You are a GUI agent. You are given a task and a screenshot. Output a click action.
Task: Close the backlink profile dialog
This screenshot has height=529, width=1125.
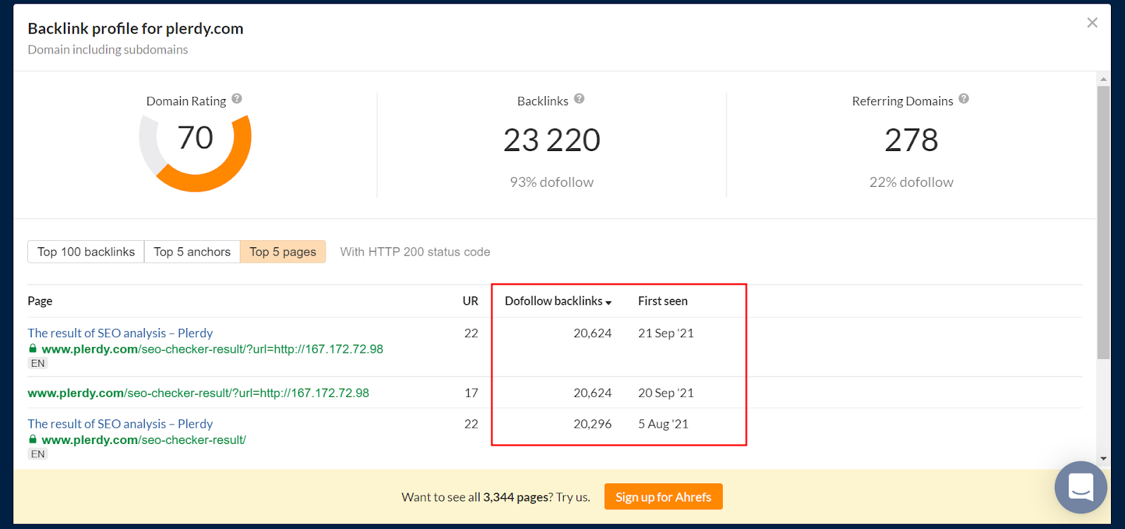1092,22
